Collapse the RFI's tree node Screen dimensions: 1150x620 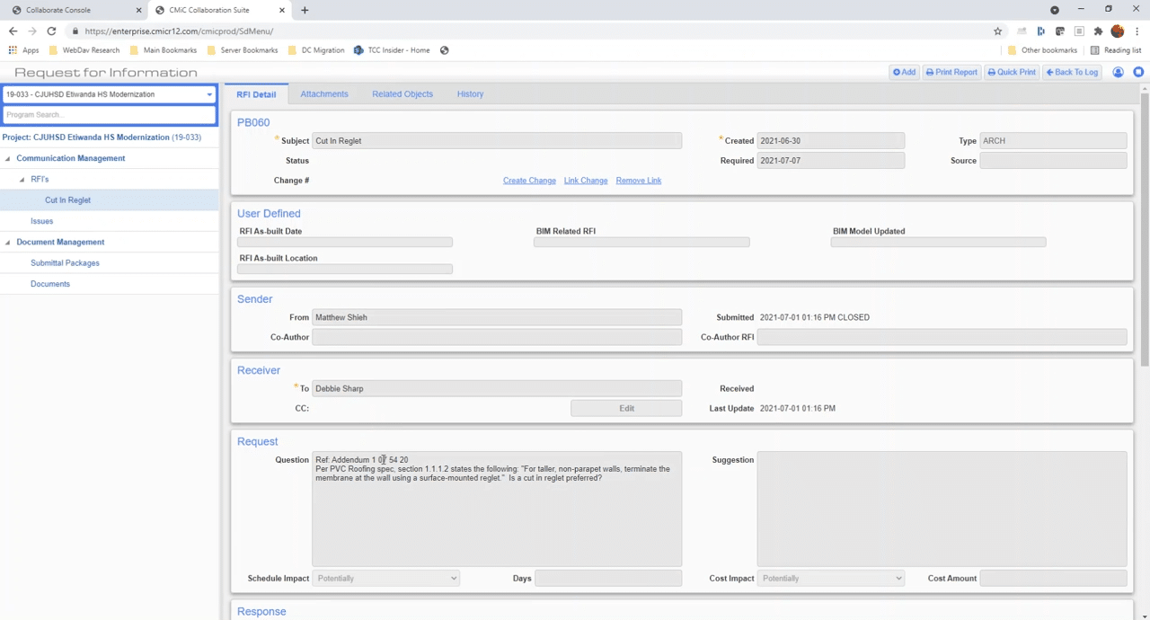point(22,179)
